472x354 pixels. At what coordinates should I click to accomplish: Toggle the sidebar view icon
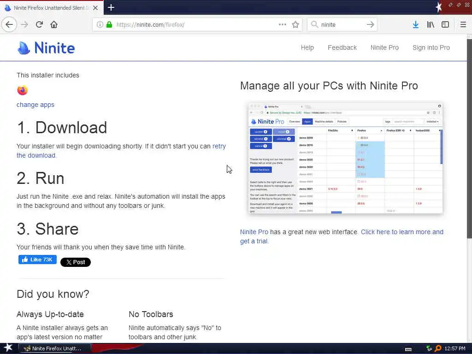[x=445, y=24]
